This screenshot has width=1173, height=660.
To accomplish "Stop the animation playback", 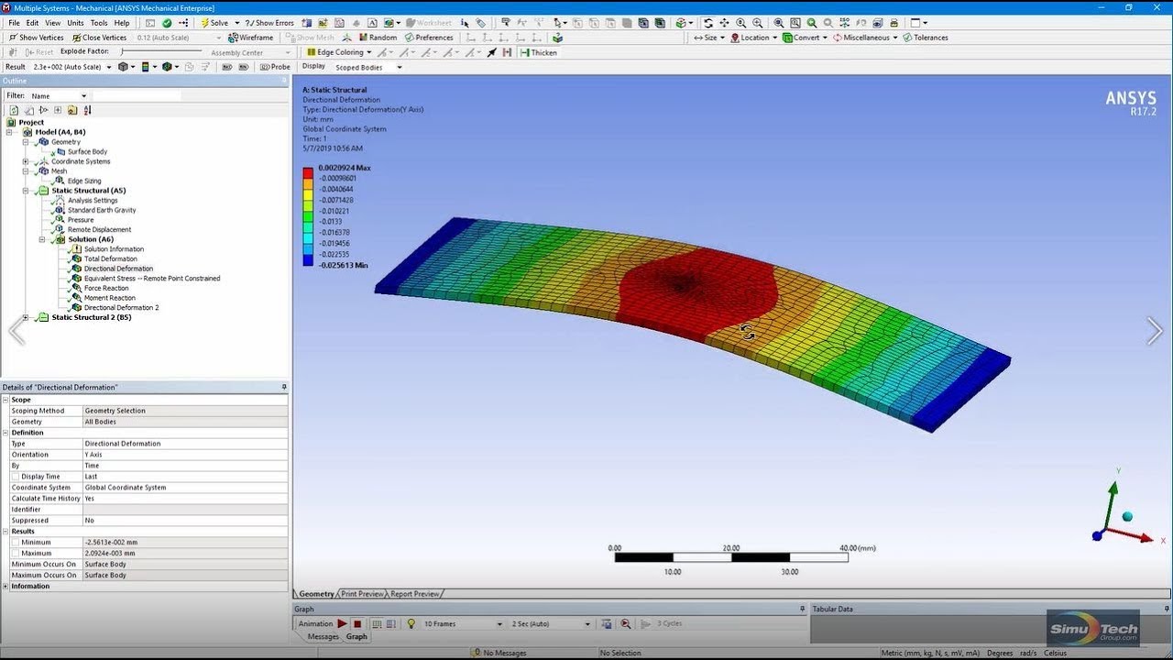I will tap(357, 623).
